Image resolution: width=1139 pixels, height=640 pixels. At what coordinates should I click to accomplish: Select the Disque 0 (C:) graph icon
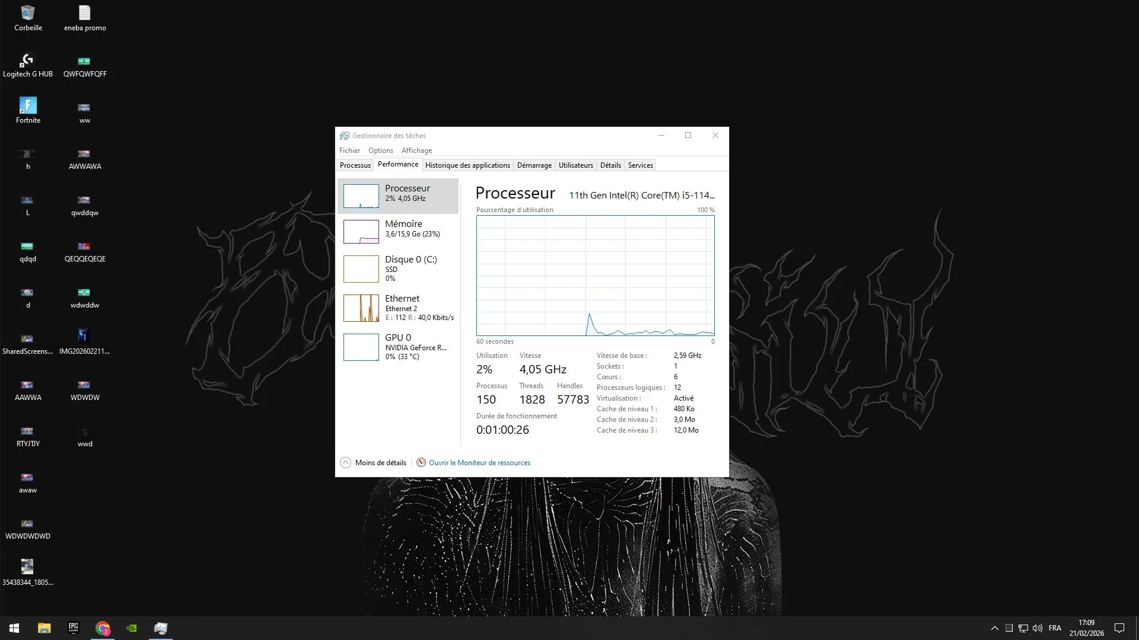click(361, 268)
